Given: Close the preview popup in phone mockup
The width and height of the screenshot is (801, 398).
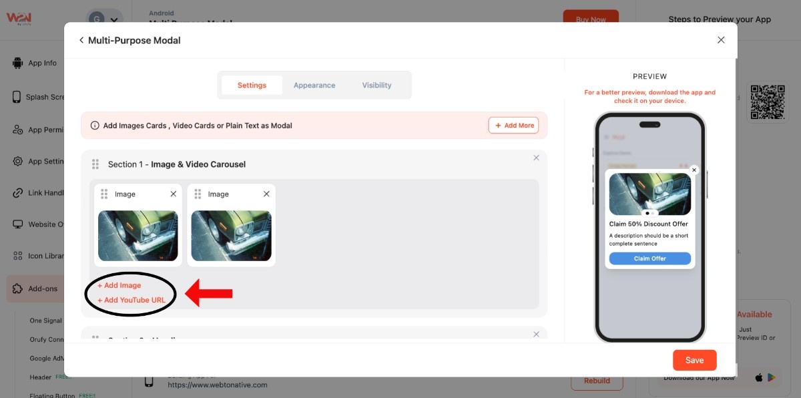Looking at the screenshot, I should [x=694, y=170].
